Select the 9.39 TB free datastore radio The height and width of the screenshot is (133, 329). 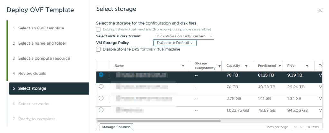[101, 75]
